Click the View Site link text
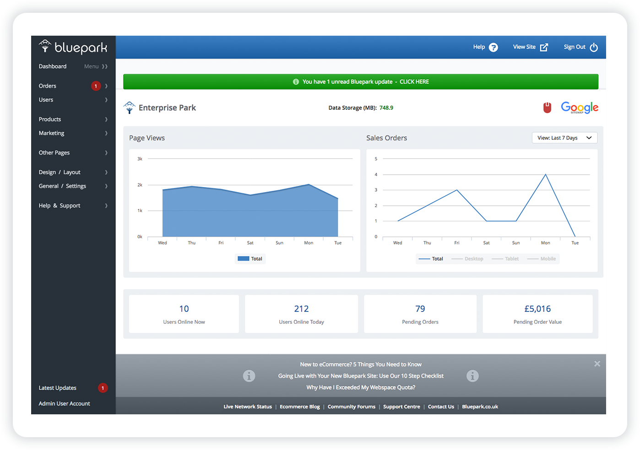 [524, 47]
